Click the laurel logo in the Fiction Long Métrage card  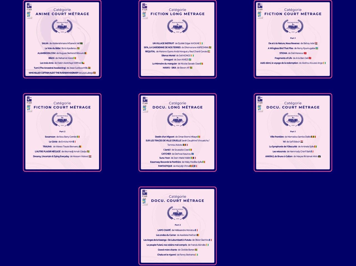[177, 27]
